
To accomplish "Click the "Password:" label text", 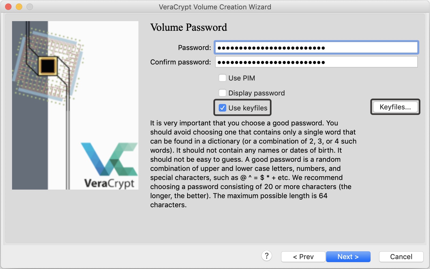I will pyautogui.click(x=194, y=48).
